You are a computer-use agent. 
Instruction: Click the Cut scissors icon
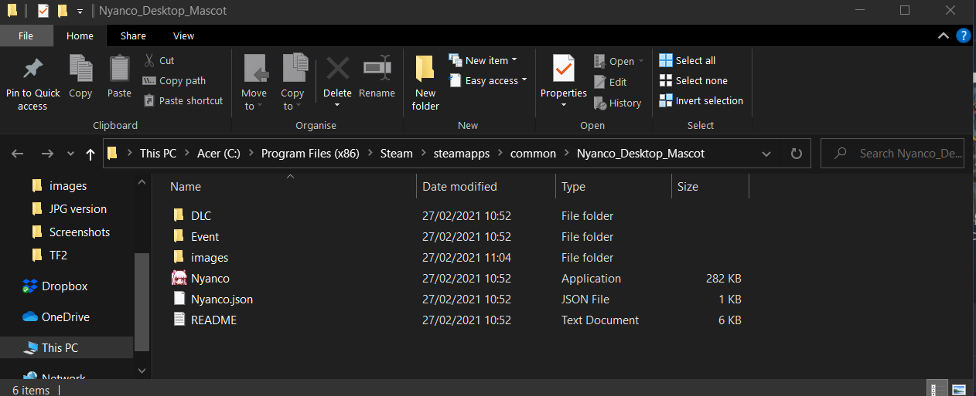pos(150,60)
